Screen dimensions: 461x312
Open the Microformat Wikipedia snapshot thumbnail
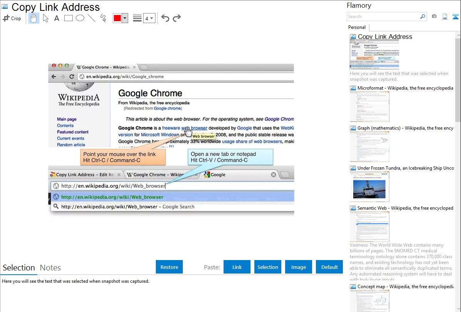pos(369,107)
